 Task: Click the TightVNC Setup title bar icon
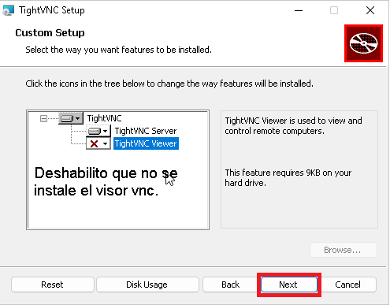coord(8,10)
